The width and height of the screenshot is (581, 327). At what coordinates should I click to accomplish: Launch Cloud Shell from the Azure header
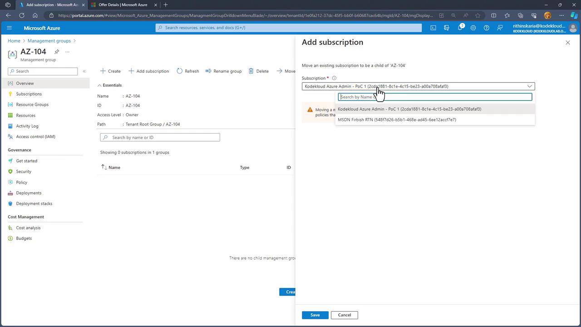433,28
